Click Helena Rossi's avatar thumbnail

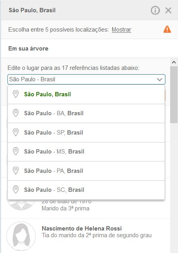[21, 236]
